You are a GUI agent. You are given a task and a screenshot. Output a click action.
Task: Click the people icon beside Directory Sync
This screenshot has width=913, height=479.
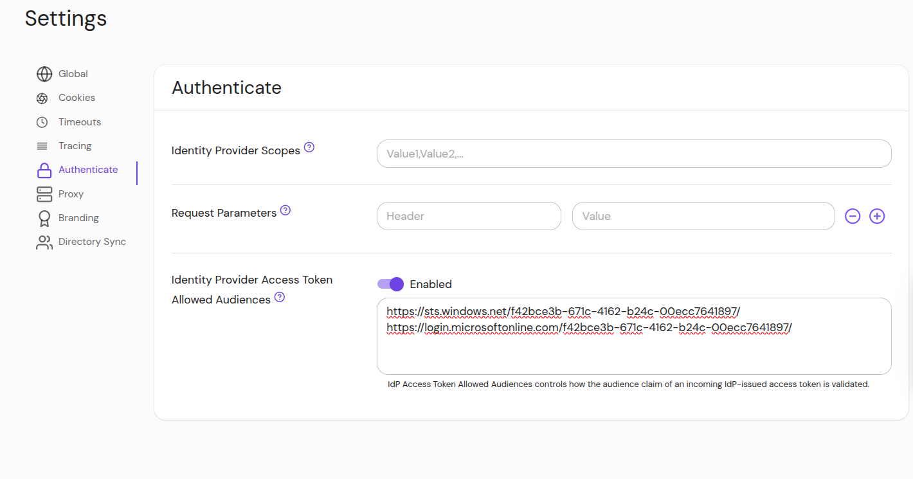tap(44, 242)
